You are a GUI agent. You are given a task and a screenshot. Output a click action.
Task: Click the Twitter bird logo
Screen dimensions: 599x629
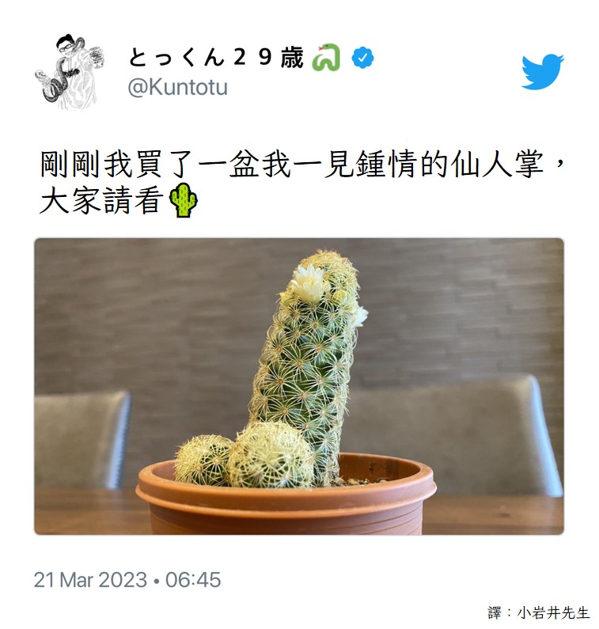pyautogui.click(x=543, y=71)
